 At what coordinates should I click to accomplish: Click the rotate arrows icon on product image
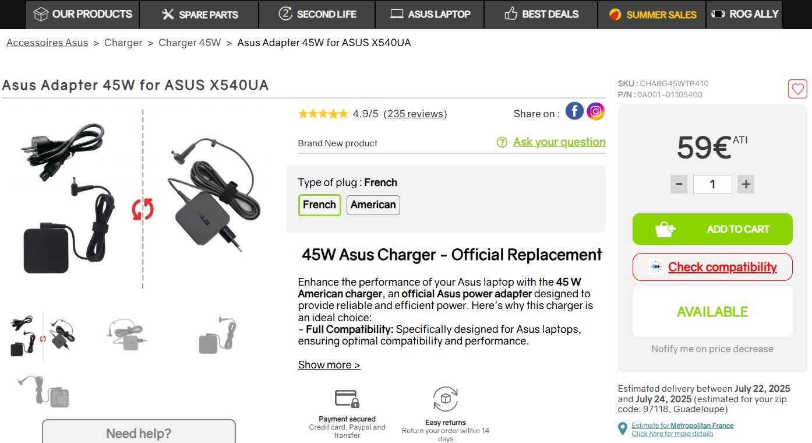click(x=143, y=209)
